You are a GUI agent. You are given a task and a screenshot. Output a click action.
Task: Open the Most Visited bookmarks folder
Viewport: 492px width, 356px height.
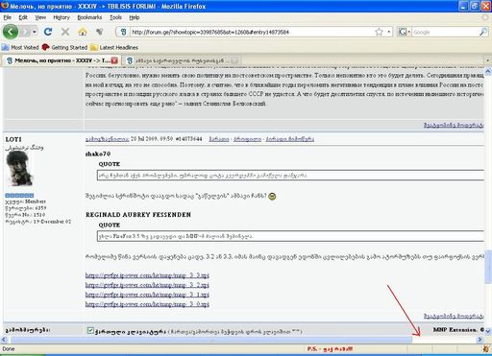click(20, 47)
